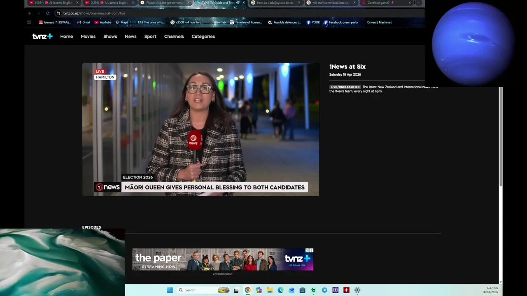Close the TVNZ TV Guide tab

pos(244,3)
